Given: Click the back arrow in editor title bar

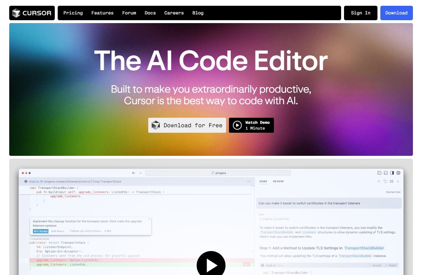Looking at the screenshot, I should (x=134, y=173).
